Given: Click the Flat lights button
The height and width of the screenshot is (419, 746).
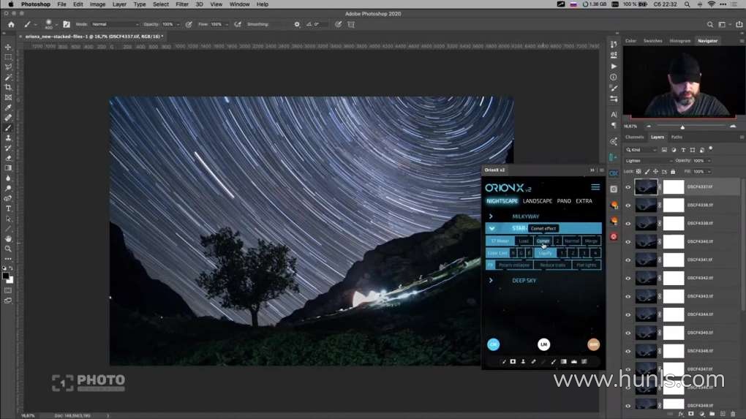Looking at the screenshot, I should [586, 265].
